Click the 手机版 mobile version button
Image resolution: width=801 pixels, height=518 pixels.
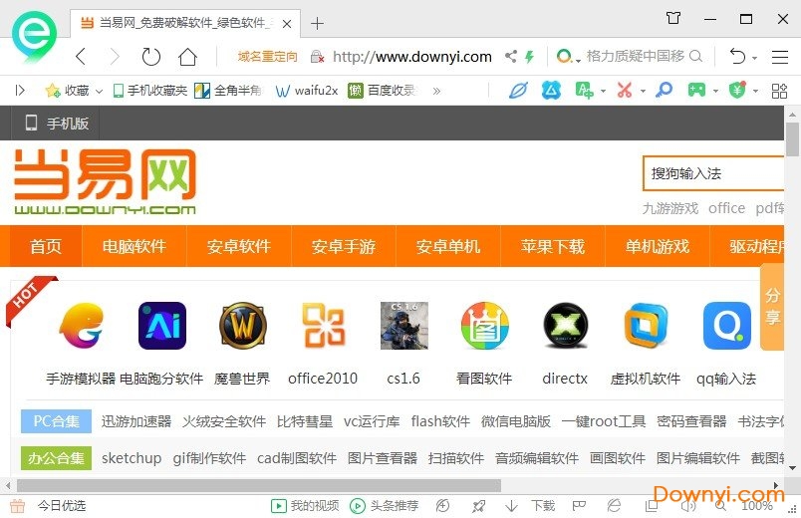click(57, 124)
